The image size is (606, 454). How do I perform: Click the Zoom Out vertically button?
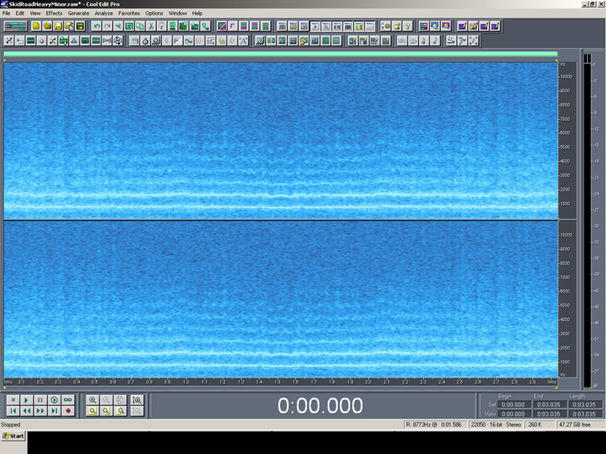(137, 411)
